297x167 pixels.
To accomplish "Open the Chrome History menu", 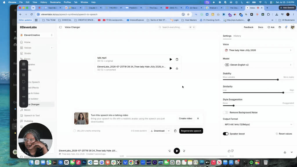I will (x=44, y=2).
